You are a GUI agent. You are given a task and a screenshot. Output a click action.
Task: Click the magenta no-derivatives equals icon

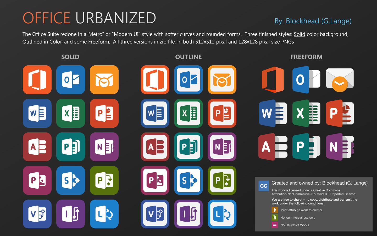275,225
